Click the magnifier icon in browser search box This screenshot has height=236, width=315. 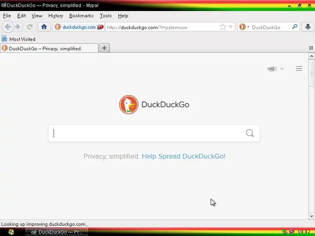coord(295,26)
